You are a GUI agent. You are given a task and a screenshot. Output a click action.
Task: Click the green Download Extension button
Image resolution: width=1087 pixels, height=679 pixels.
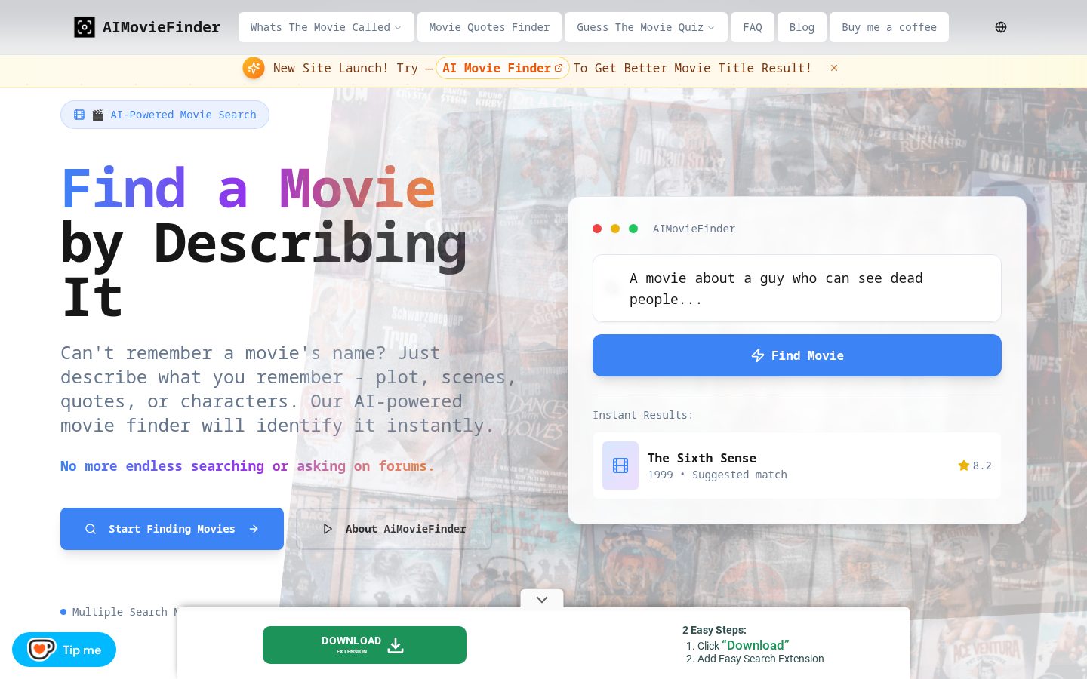[365, 645]
